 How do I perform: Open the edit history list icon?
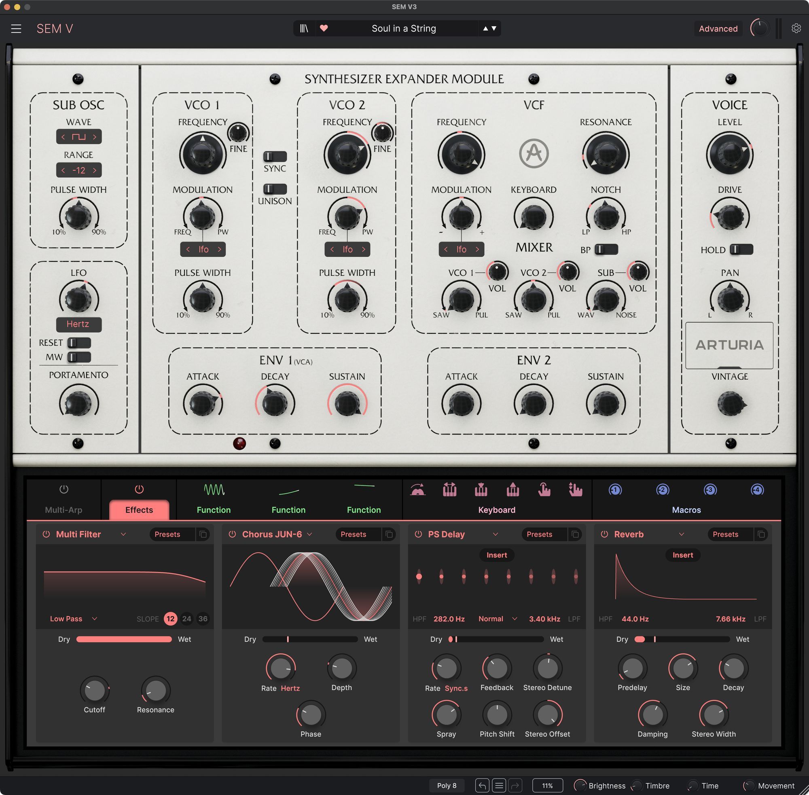click(498, 785)
